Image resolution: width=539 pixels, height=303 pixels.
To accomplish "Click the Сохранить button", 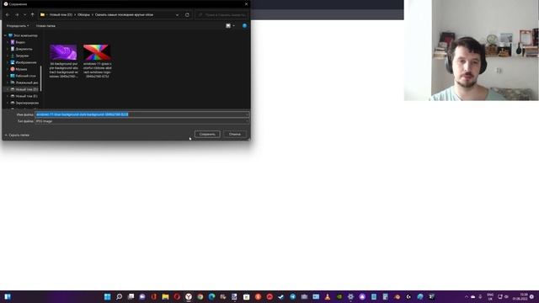I will point(207,135).
